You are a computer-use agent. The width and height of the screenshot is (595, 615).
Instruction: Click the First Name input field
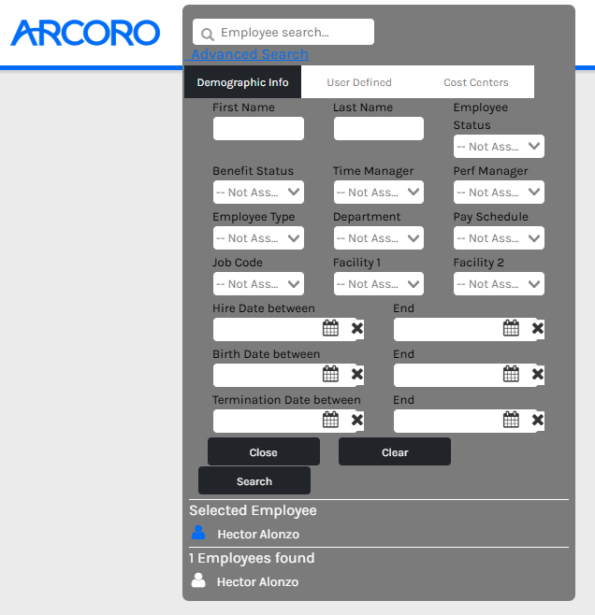(x=258, y=128)
